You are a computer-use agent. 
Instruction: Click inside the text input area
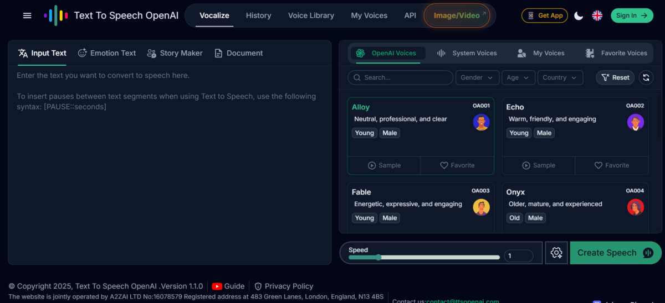point(170,165)
